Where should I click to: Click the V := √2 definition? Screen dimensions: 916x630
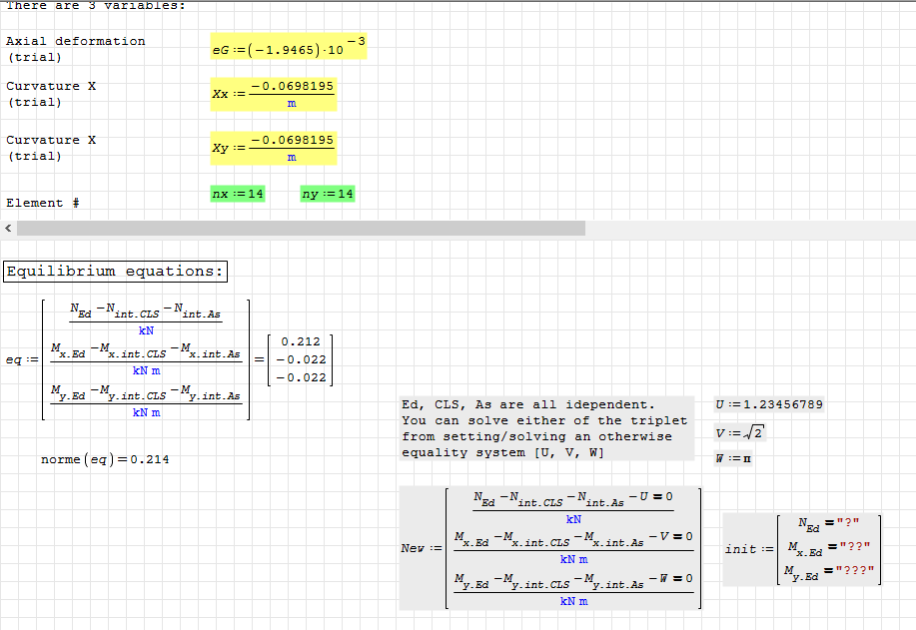point(740,431)
